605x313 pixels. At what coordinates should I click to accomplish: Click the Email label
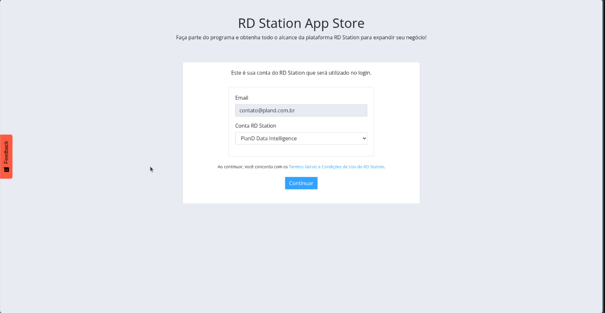click(242, 98)
